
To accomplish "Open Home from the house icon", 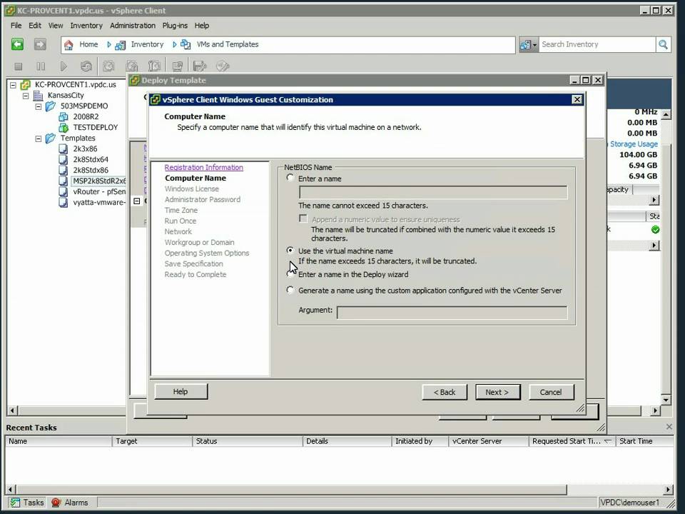I will [x=68, y=44].
